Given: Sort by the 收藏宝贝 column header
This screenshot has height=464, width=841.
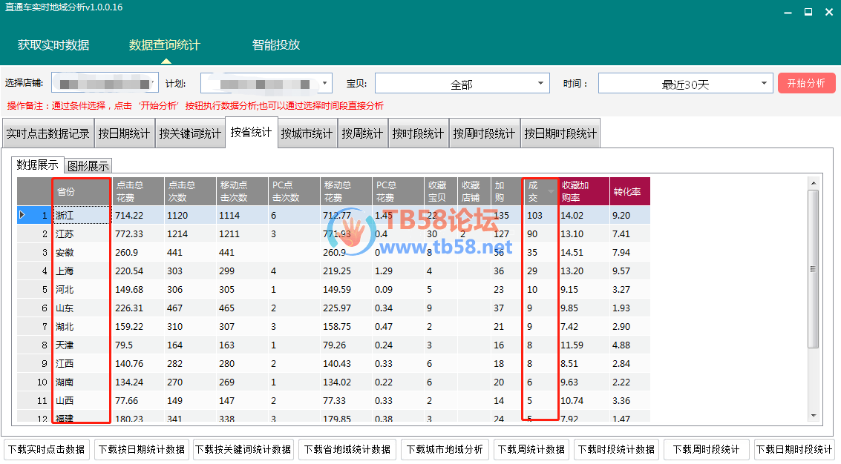Looking at the screenshot, I should pos(440,191).
